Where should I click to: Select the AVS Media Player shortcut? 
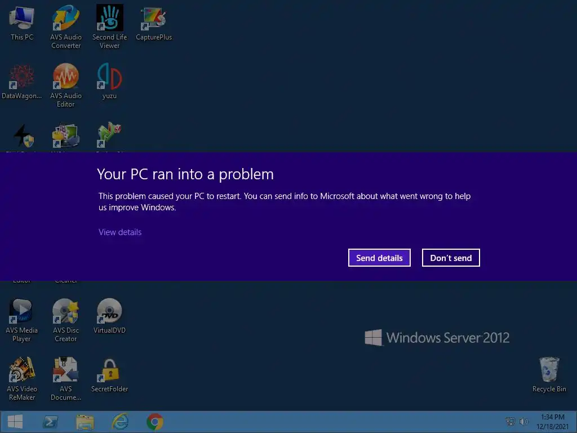point(22,320)
